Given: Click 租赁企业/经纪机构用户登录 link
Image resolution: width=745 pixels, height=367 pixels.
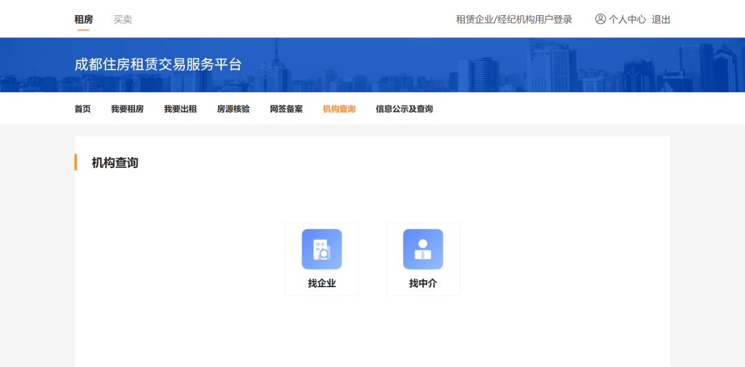Looking at the screenshot, I should 514,19.
